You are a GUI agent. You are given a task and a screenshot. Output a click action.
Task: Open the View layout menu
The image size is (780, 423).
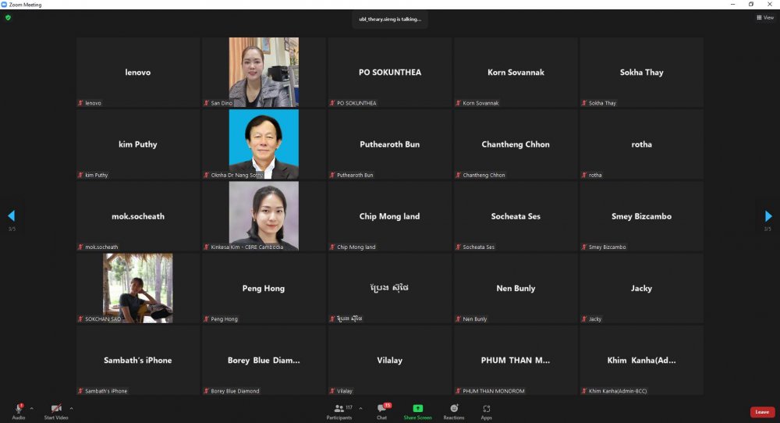point(764,18)
